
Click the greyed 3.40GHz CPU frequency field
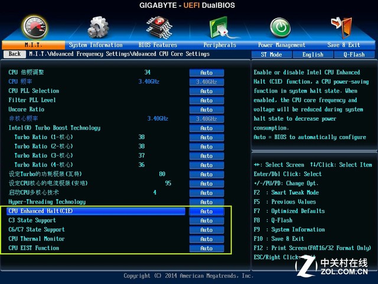point(207,82)
